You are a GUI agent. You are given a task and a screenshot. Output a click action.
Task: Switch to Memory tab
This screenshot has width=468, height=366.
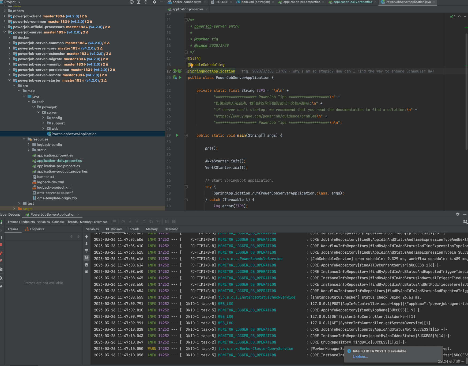coord(152,229)
